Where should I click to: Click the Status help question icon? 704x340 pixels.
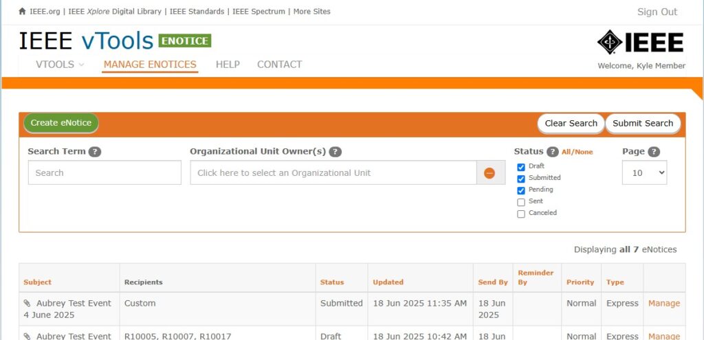[x=553, y=152]
